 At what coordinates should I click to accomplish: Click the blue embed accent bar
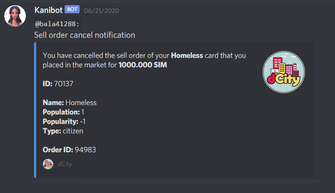tap(35, 110)
